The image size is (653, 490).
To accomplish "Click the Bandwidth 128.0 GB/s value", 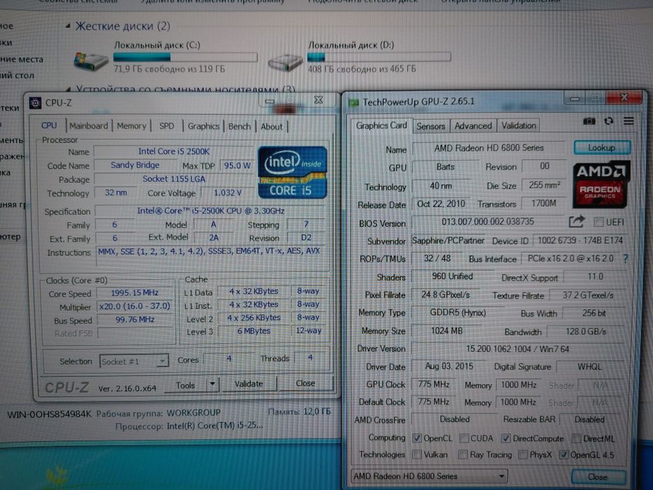I will pos(586,332).
